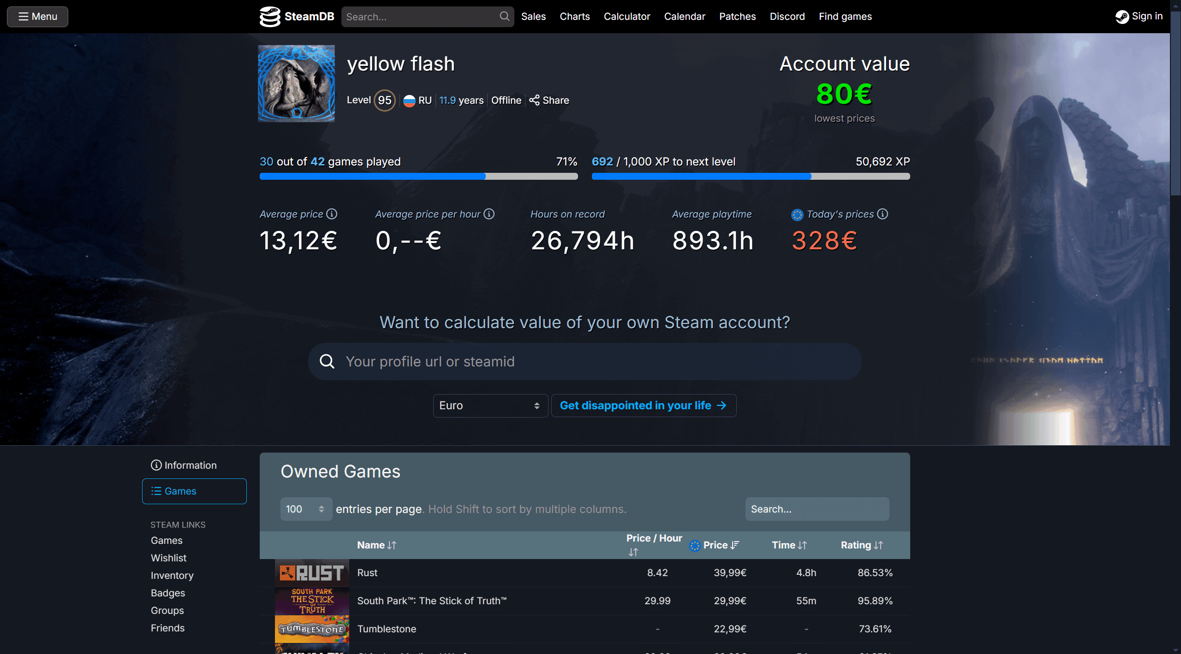Select the Games tab in sidebar
The height and width of the screenshot is (654, 1181).
(194, 491)
